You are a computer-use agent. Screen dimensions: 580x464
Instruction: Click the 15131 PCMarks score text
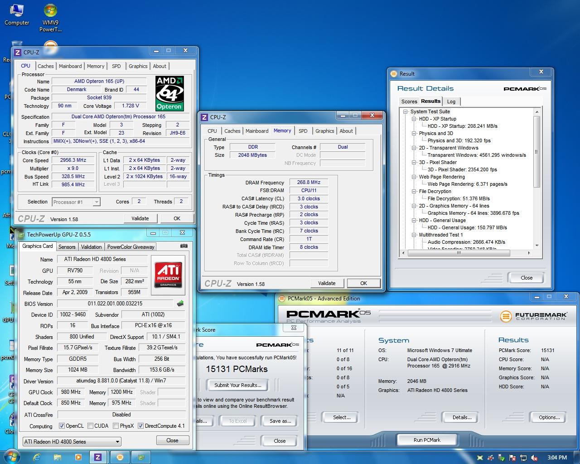pos(237,369)
